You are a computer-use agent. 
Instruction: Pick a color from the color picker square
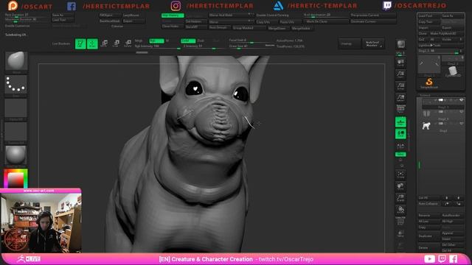15,180
